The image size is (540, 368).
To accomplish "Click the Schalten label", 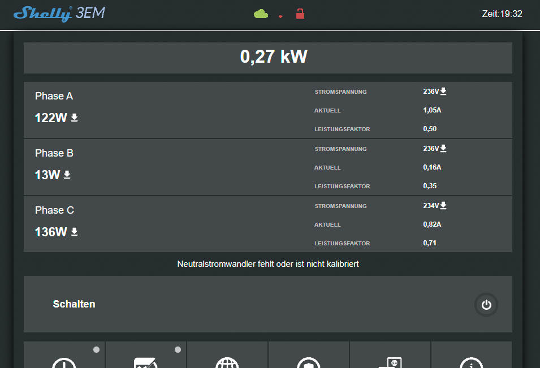I will (74, 304).
